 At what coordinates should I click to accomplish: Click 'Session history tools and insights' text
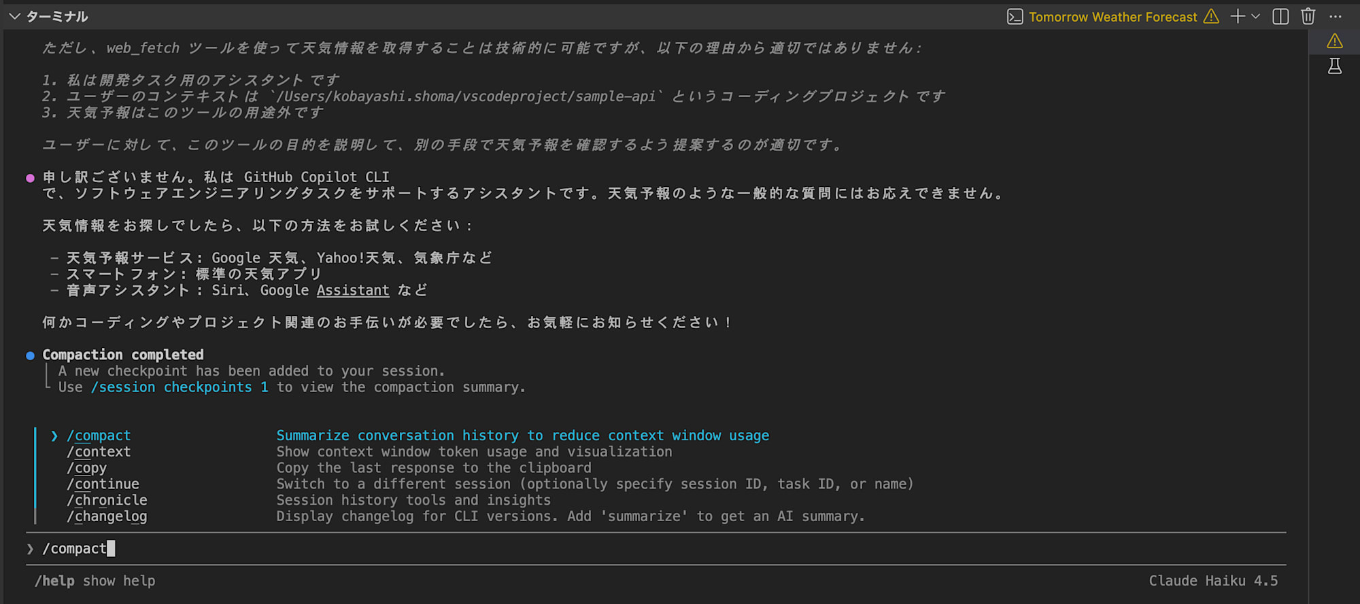coord(413,501)
